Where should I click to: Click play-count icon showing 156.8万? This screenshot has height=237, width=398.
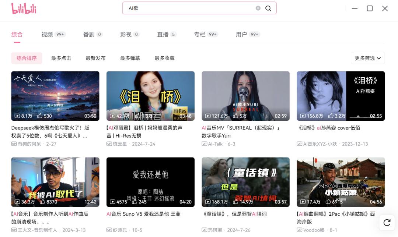coord(303,116)
